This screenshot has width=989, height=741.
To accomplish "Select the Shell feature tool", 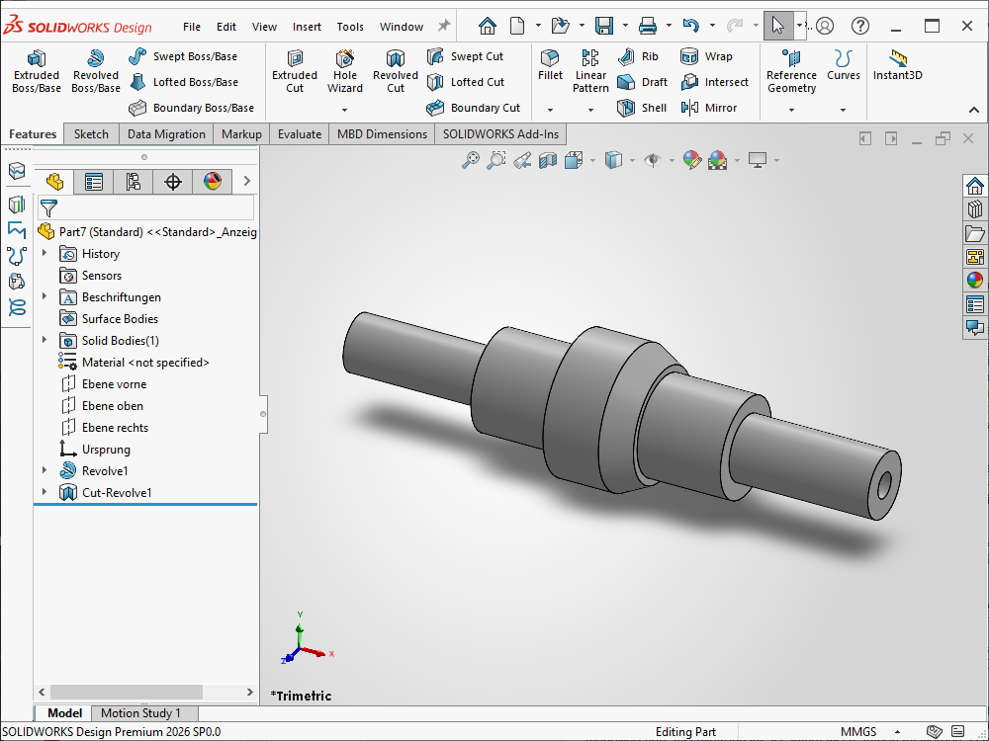I will click(643, 108).
